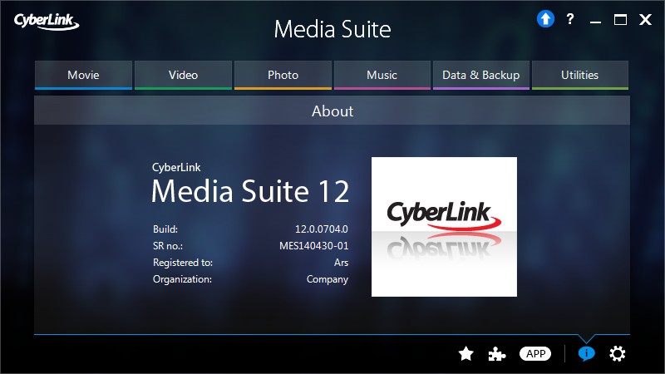Open the Utilities tab
The height and width of the screenshot is (374, 665).
[579, 75]
